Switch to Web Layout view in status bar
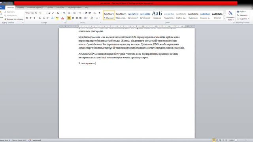The width and height of the screenshot is (253, 142). click(220, 140)
